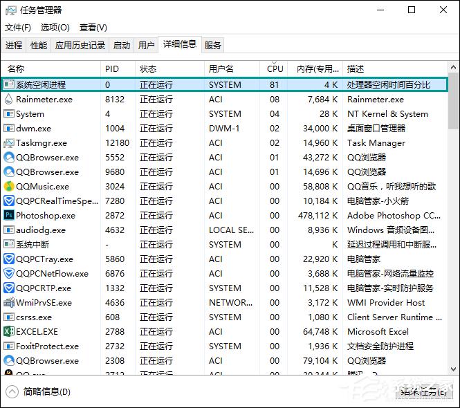This screenshot has height=408, width=460.
Task: Select the QQBrowser.exe icon with PID 5552
Action: (9, 158)
